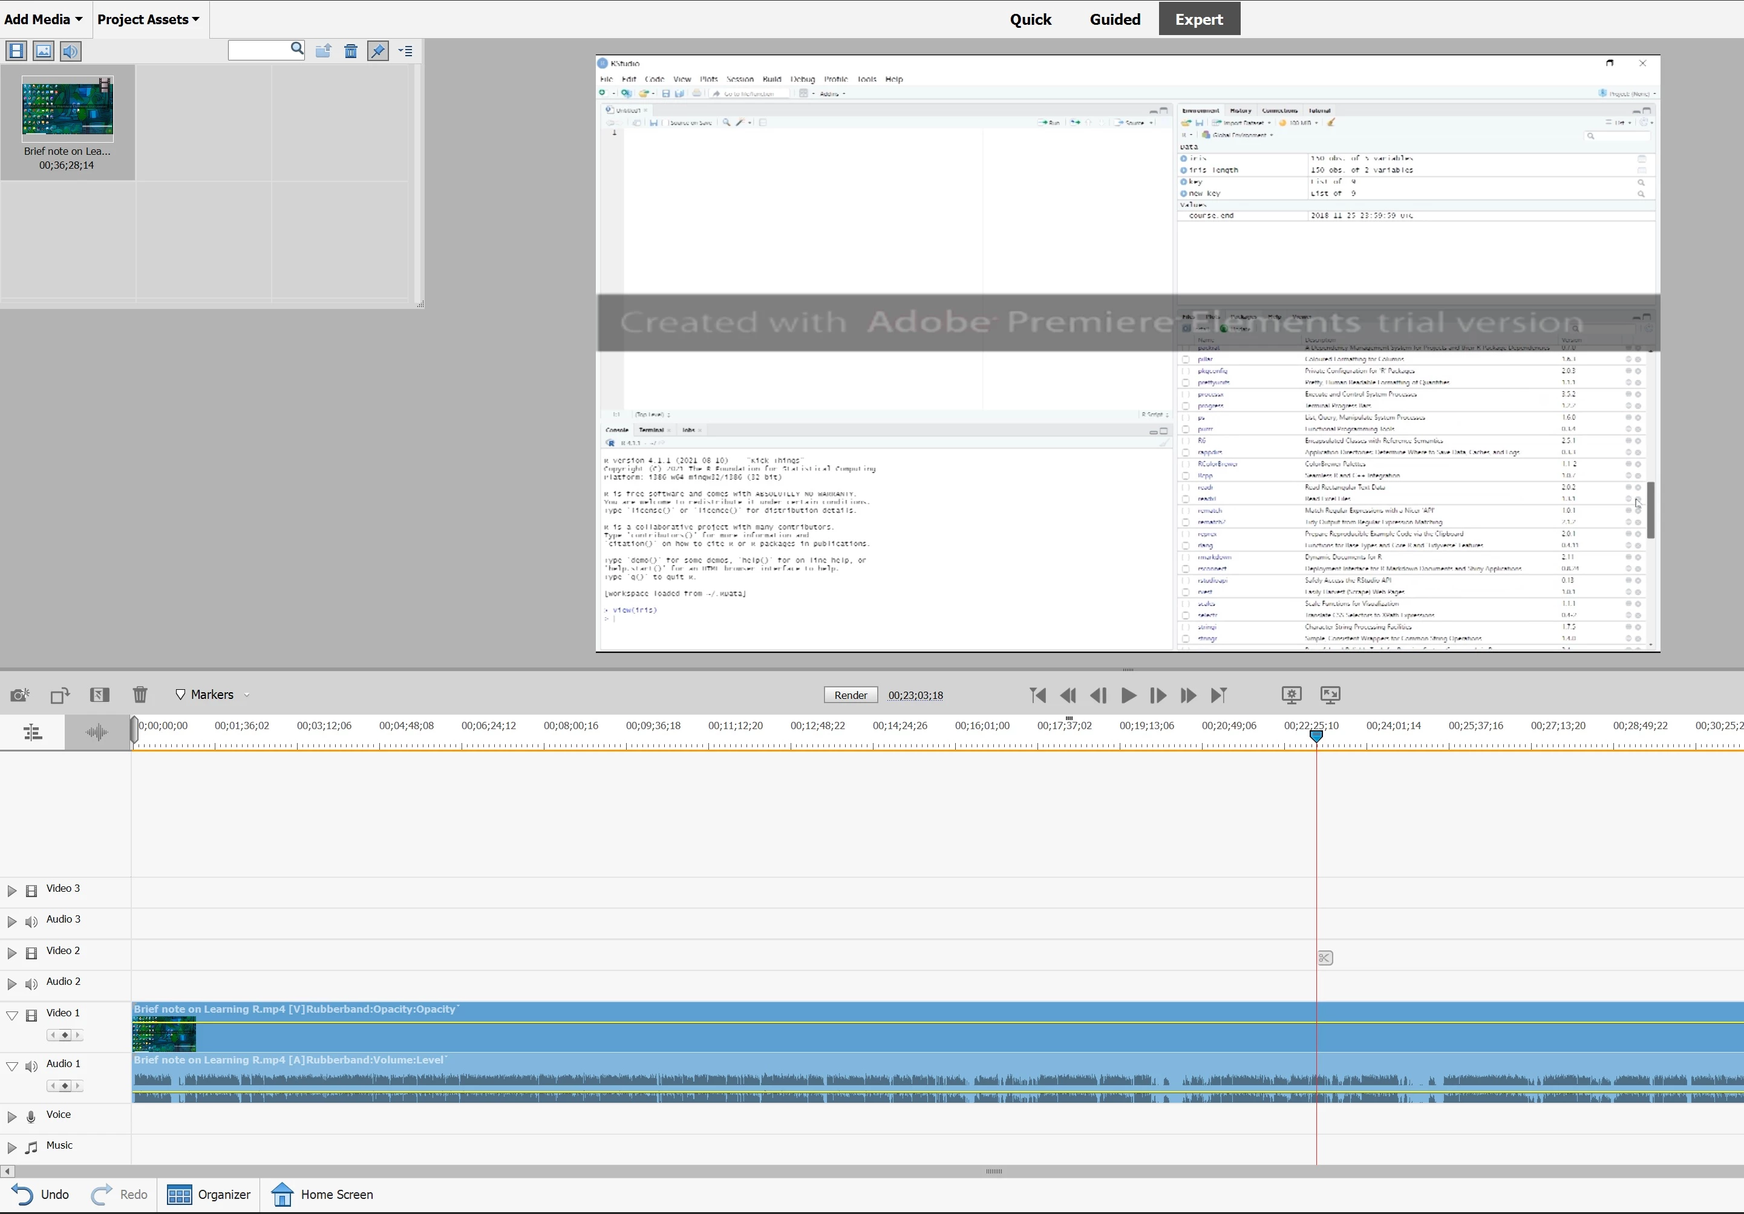Toggle show audio files filter
This screenshot has height=1214, width=1744.
click(x=71, y=51)
